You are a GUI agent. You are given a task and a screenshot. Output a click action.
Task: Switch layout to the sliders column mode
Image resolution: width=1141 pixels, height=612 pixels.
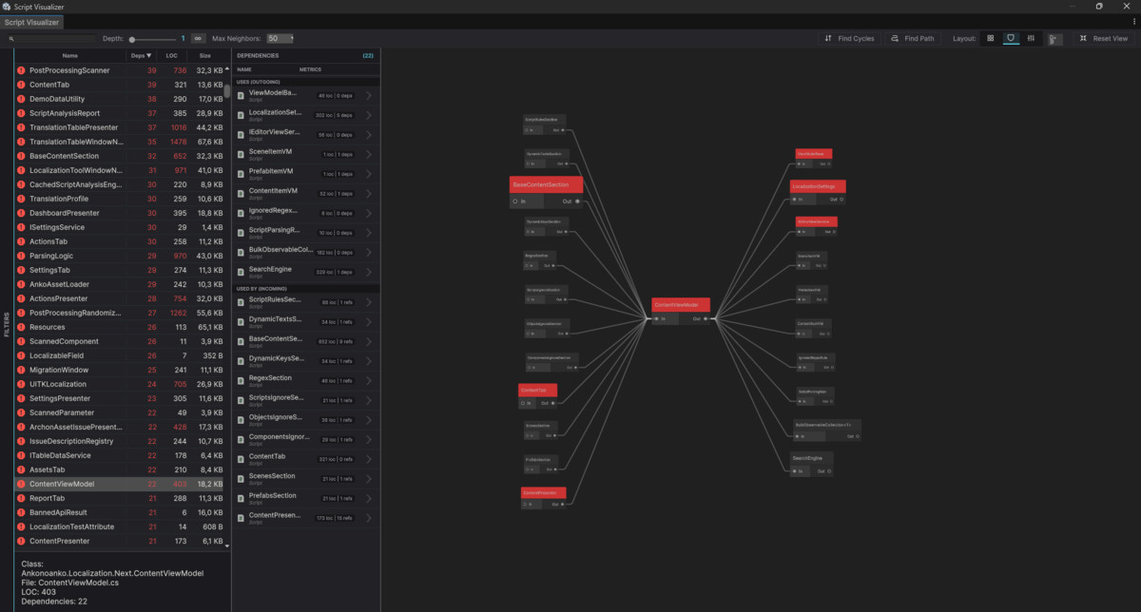point(1031,38)
